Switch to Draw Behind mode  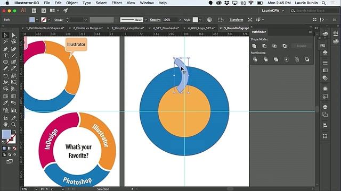coord(10,154)
